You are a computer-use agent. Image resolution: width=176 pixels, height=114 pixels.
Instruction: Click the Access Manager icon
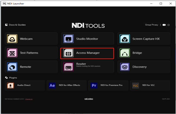point(68,53)
